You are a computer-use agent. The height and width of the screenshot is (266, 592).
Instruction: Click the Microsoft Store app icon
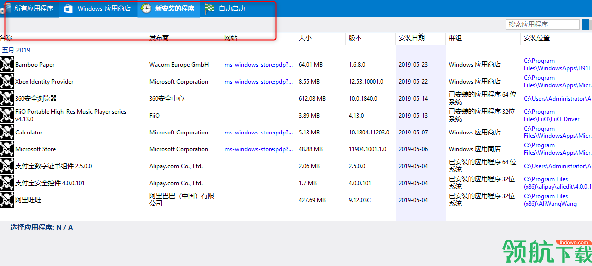pyautogui.click(x=7, y=149)
